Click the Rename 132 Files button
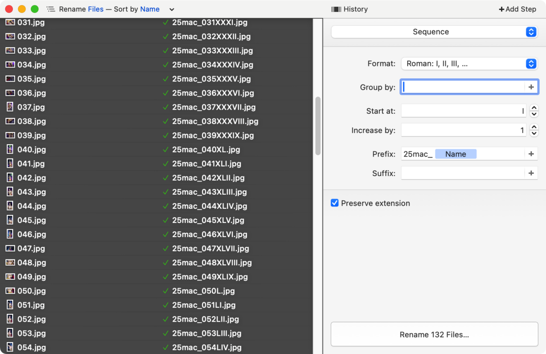The height and width of the screenshot is (354, 546). click(x=434, y=334)
